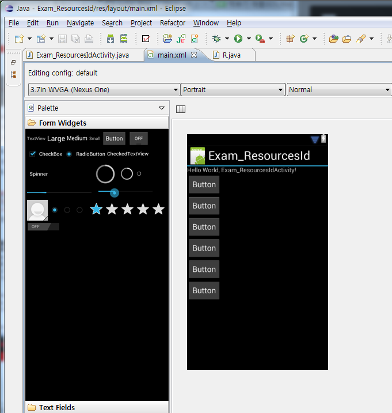Open the Palette menu arrow

coord(162,108)
